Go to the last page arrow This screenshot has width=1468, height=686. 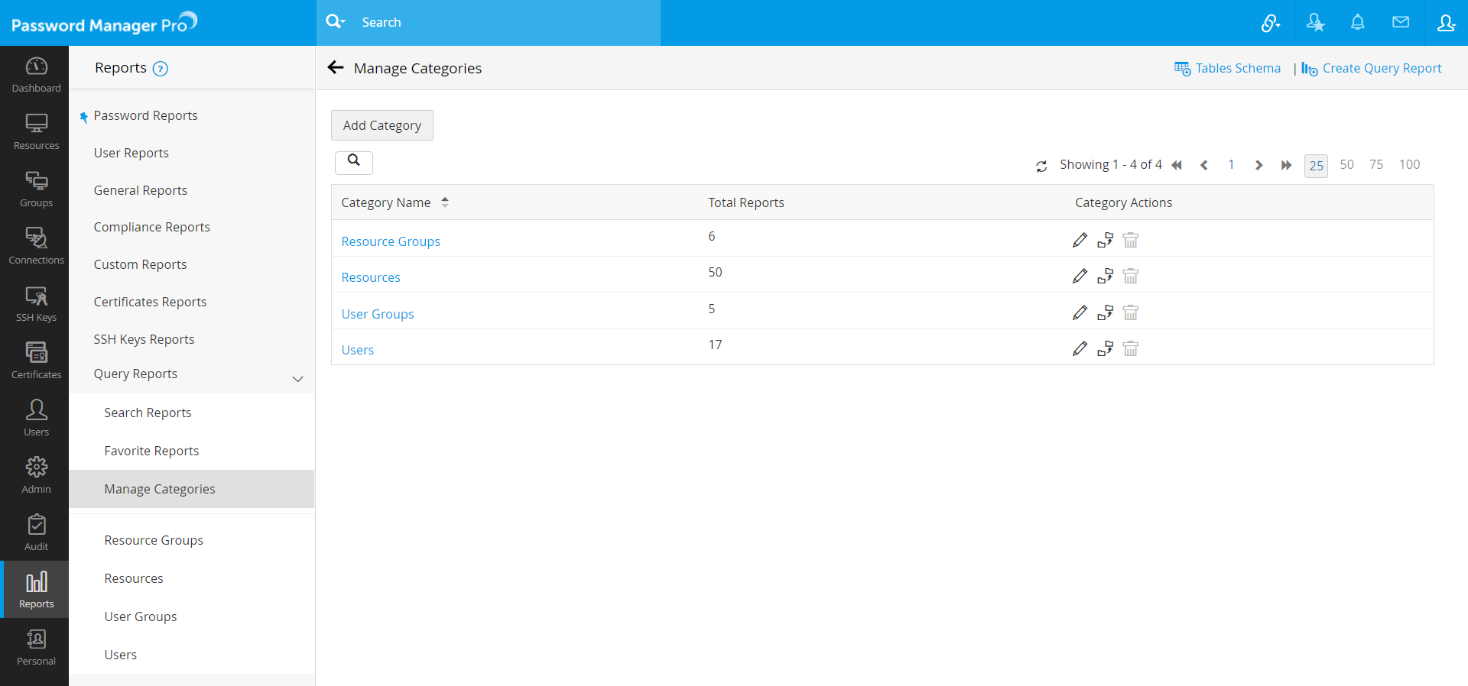pyautogui.click(x=1287, y=165)
